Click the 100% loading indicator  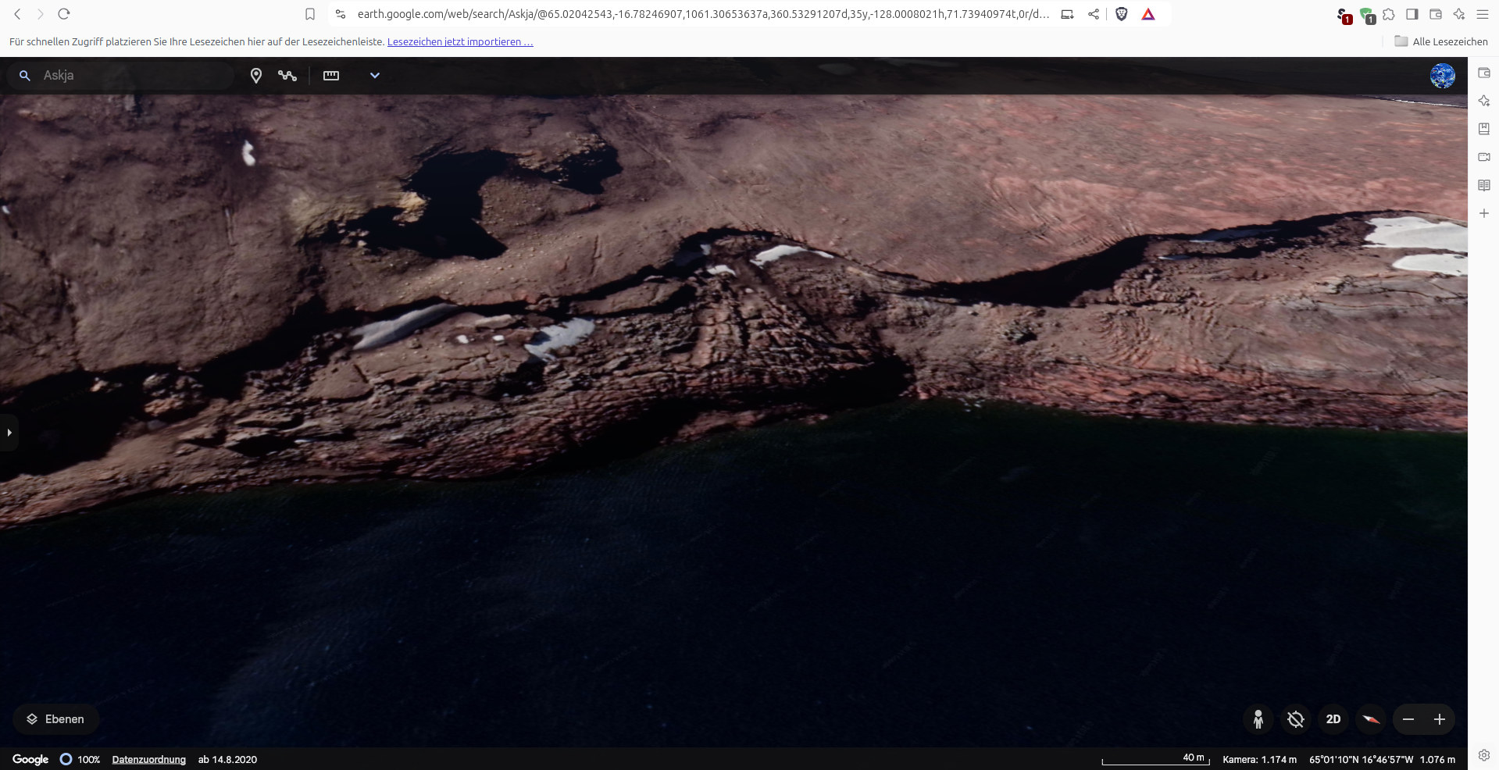coord(80,760)
